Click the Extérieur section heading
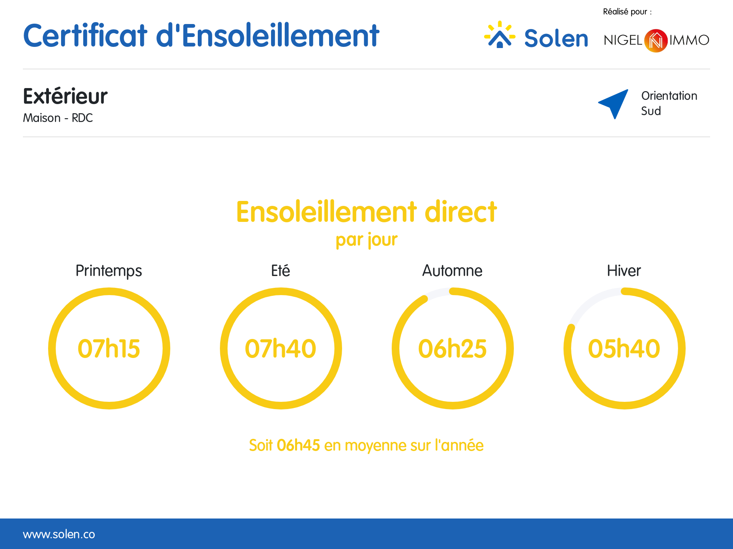 tap(65, 96)
